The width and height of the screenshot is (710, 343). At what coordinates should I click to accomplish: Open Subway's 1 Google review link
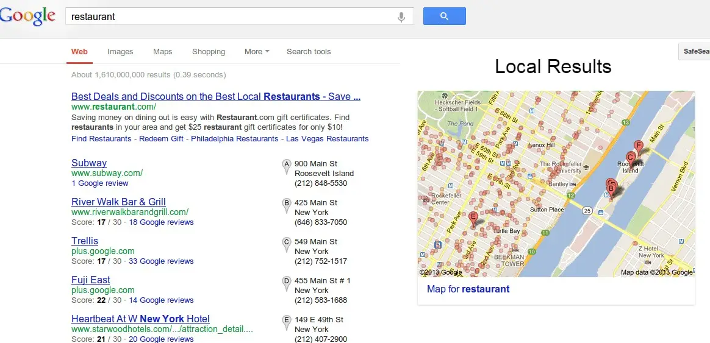pos(99,183)
